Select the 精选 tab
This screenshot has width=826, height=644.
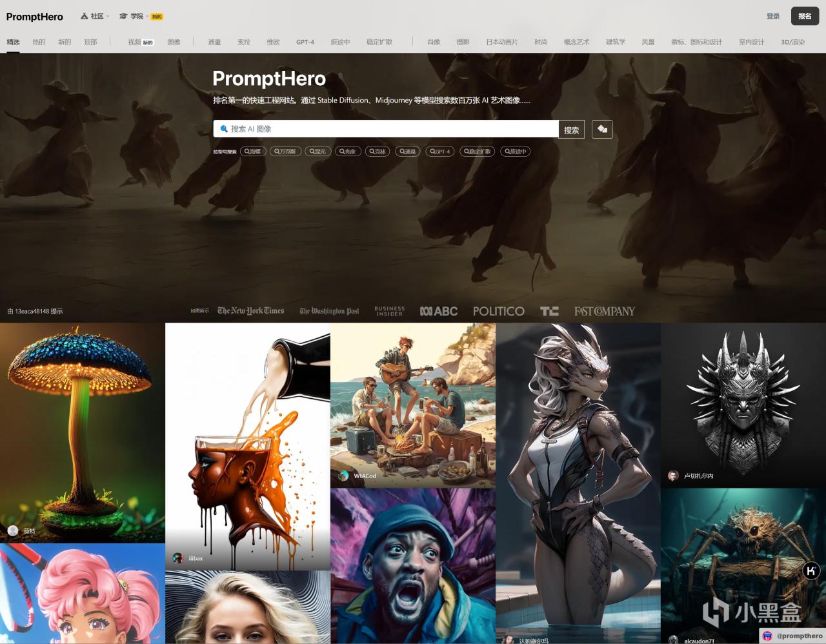(x=13, y=42)
